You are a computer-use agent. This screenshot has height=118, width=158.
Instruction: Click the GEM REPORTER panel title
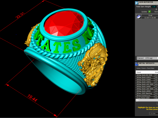146,2
